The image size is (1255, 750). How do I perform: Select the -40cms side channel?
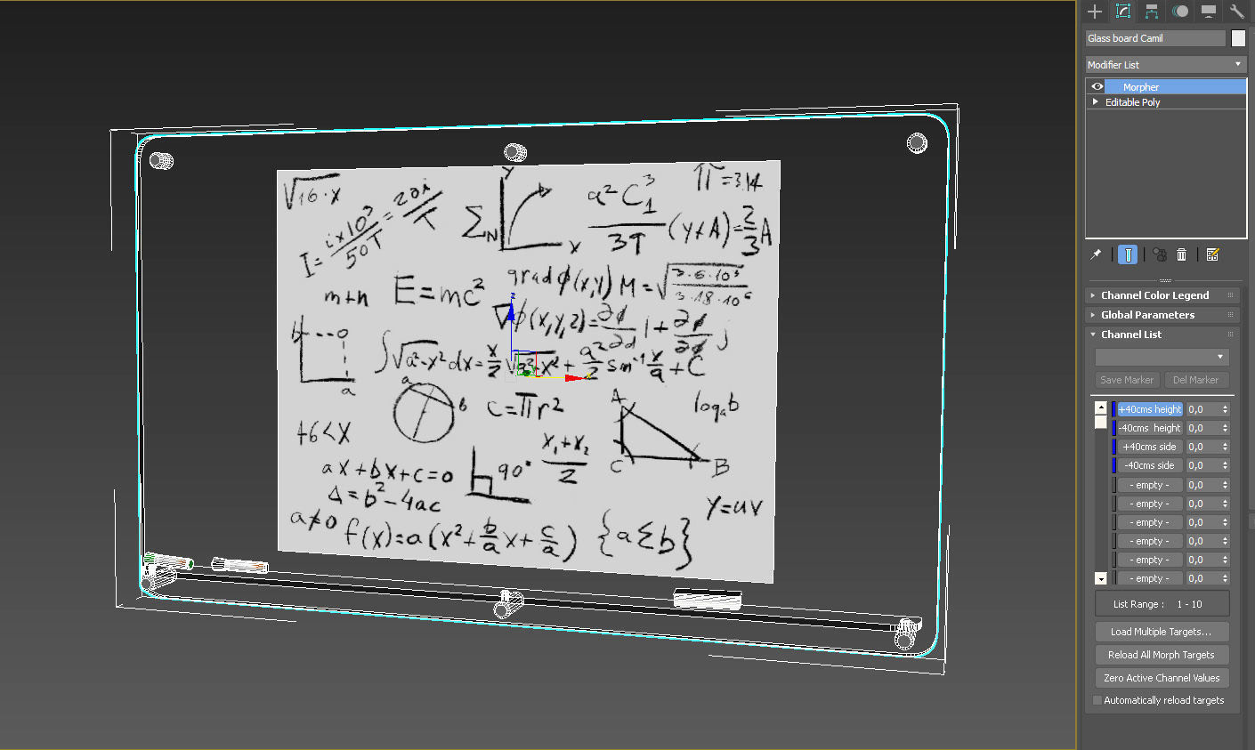1150,465
